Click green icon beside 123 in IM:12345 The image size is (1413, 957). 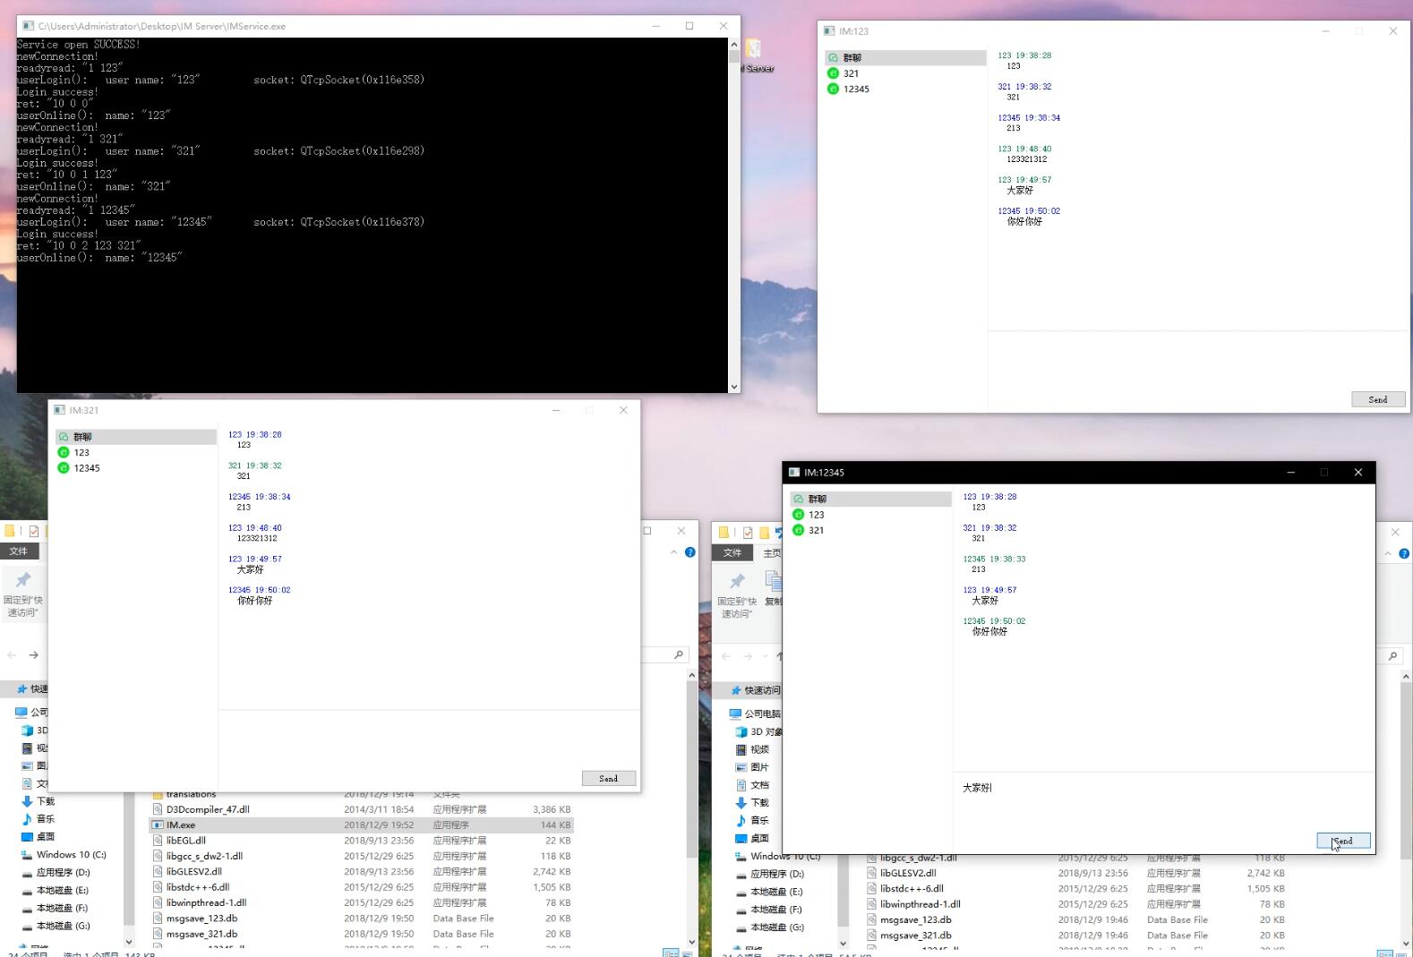(798, 515)
